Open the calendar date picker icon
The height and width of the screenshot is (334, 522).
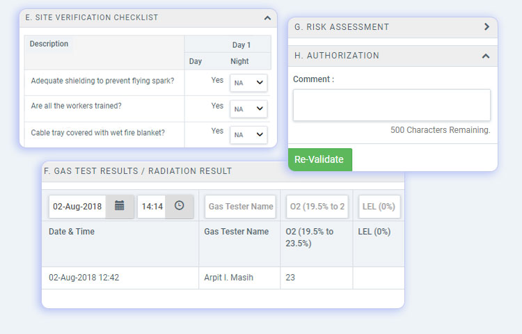[x=120, y=206]
